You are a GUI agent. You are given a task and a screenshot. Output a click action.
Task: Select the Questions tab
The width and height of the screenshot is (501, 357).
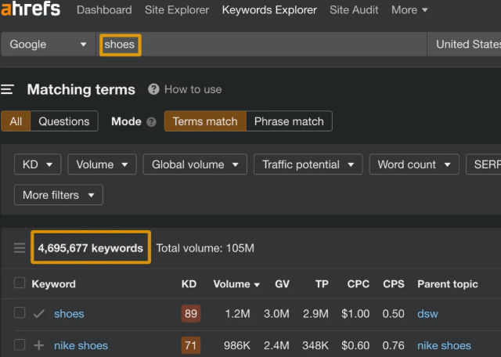click(x=64, y=121)
